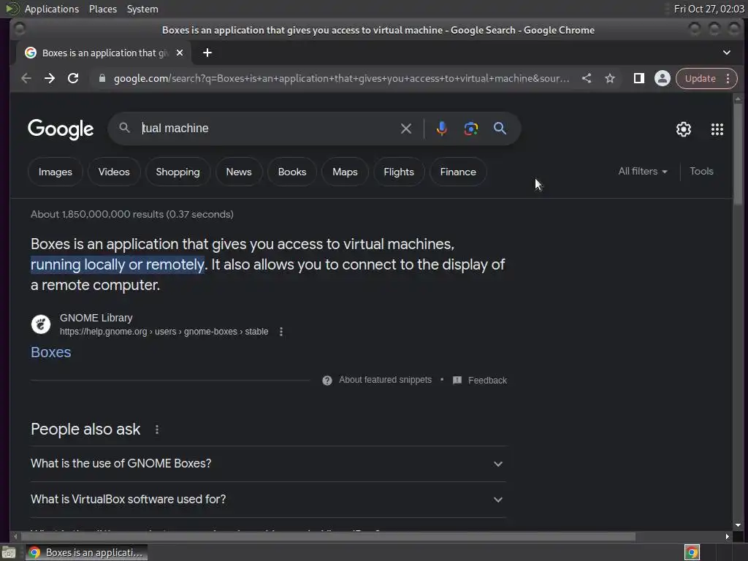Screen dimensions: 748x561
Task: Open the tab search dropdown arrow
Action: click(x=727, y=53)
